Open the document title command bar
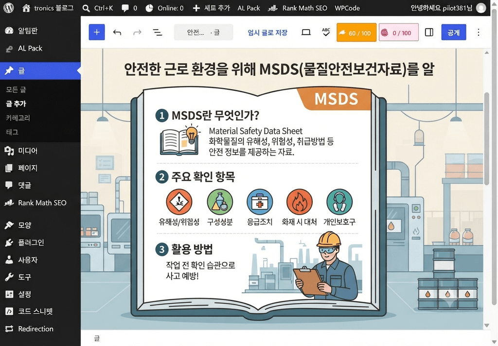Image resolution: width=498 pixels, height=346 pixels. point(203,32)
